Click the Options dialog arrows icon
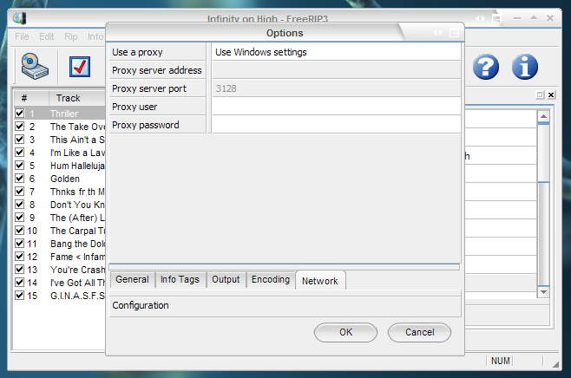The image size is (571, 378). (x=437, y=33)
